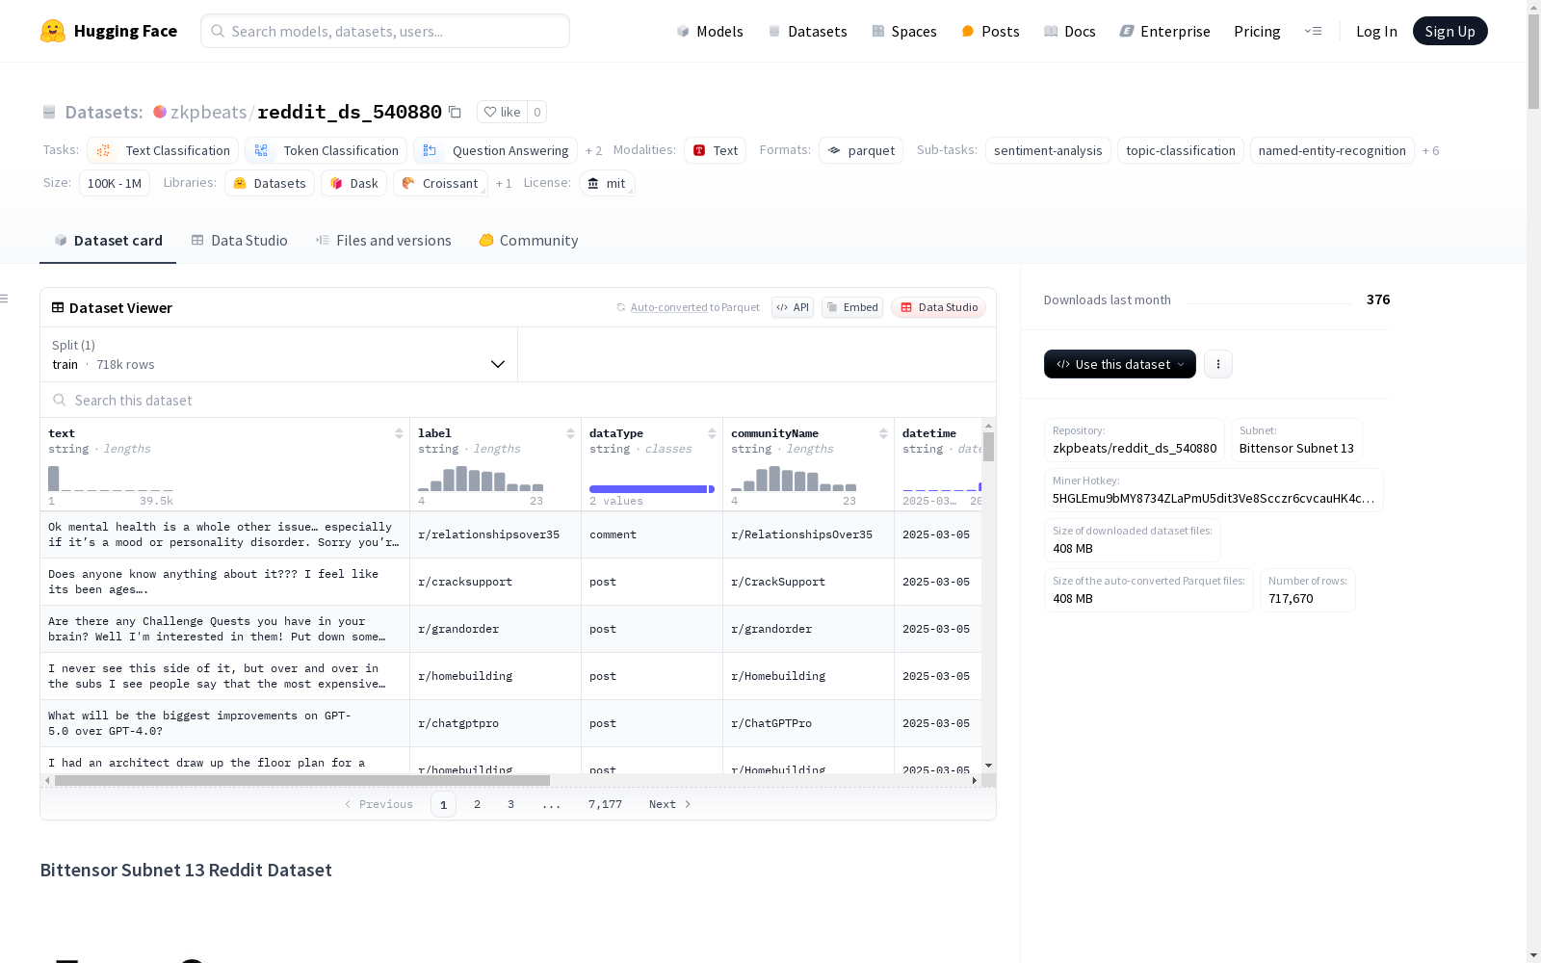1541x963 pixels.
Task: Click the table horizontal scrollbar thumb
Action: click(302, 780)
